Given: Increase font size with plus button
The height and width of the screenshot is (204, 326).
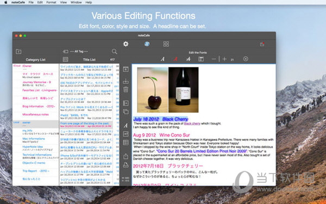Looking at the screenshot, I should 224,59.
